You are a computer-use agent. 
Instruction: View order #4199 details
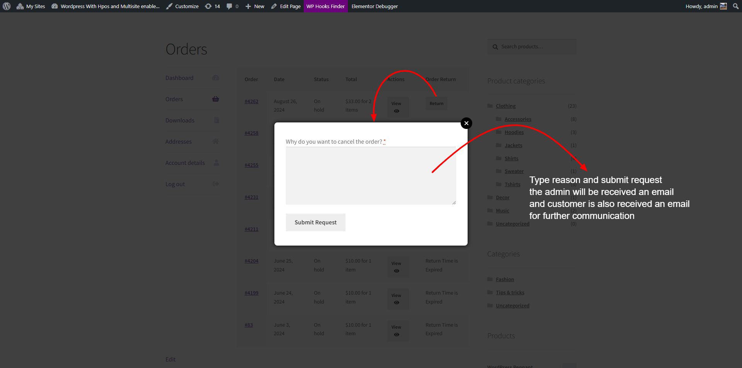tap(398, 299)
